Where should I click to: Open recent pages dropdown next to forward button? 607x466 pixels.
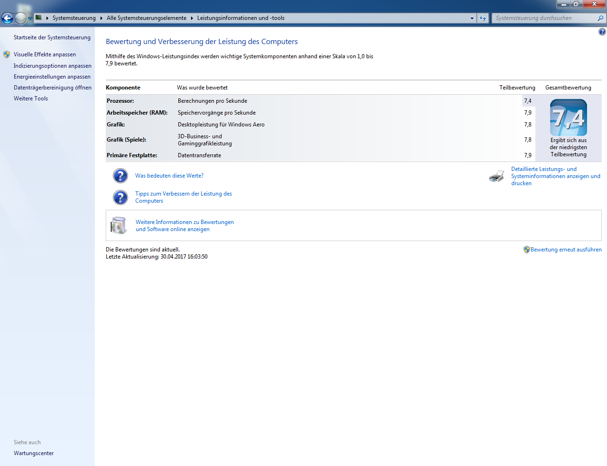[30, 18]
